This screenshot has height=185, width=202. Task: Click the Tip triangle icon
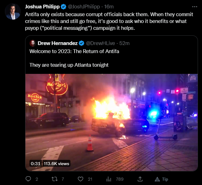pos(157,179)
